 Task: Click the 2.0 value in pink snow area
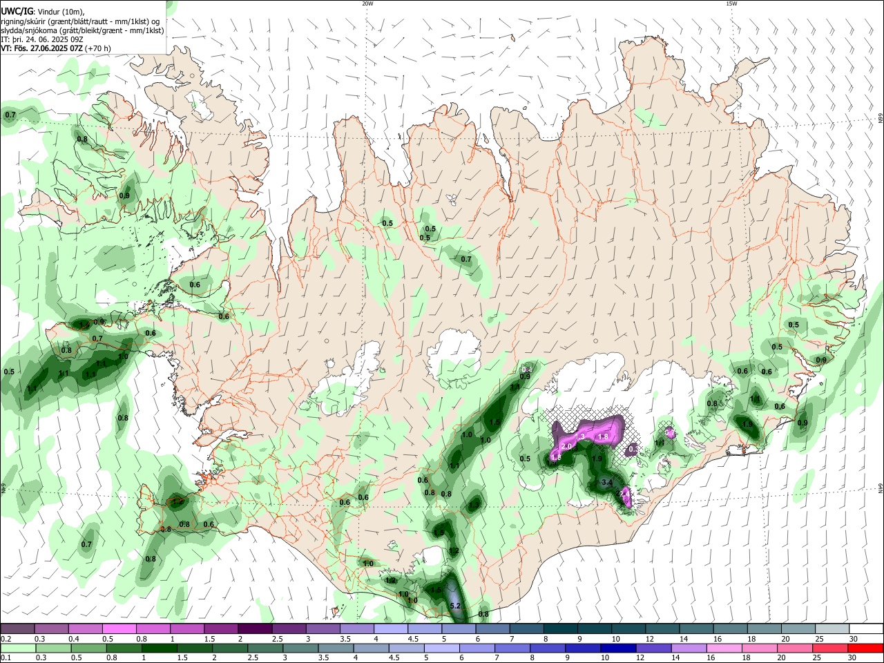point(566,447)
